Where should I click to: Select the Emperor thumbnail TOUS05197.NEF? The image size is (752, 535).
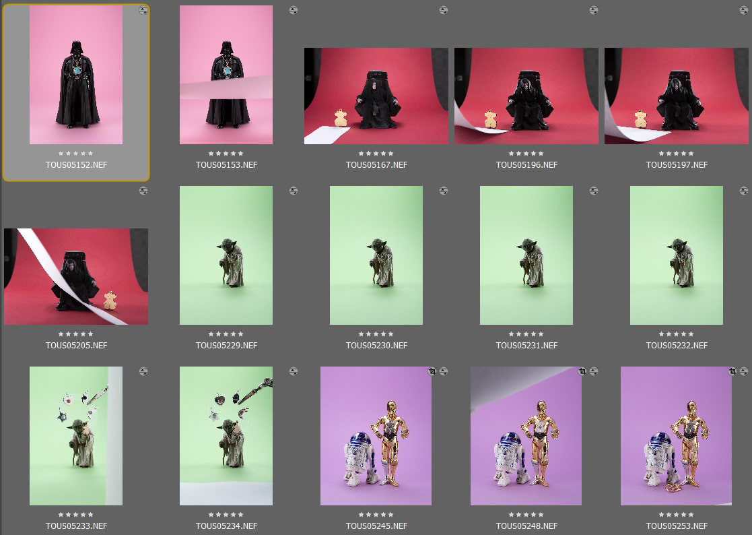click(x=676, y=96)
